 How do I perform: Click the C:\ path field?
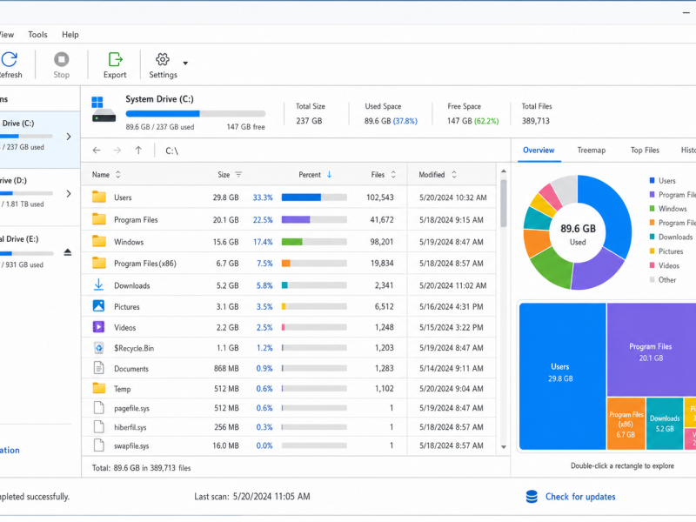click(171, 151)
